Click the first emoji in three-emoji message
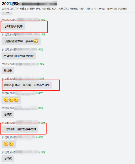The image size is (135, 164). (x=6, y=100)
